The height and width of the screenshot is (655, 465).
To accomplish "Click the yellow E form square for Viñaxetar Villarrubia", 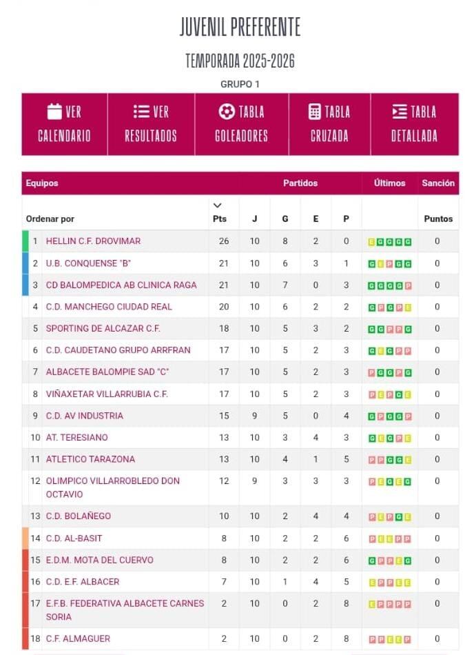I will pyautogui.click(x=381, y=394).
